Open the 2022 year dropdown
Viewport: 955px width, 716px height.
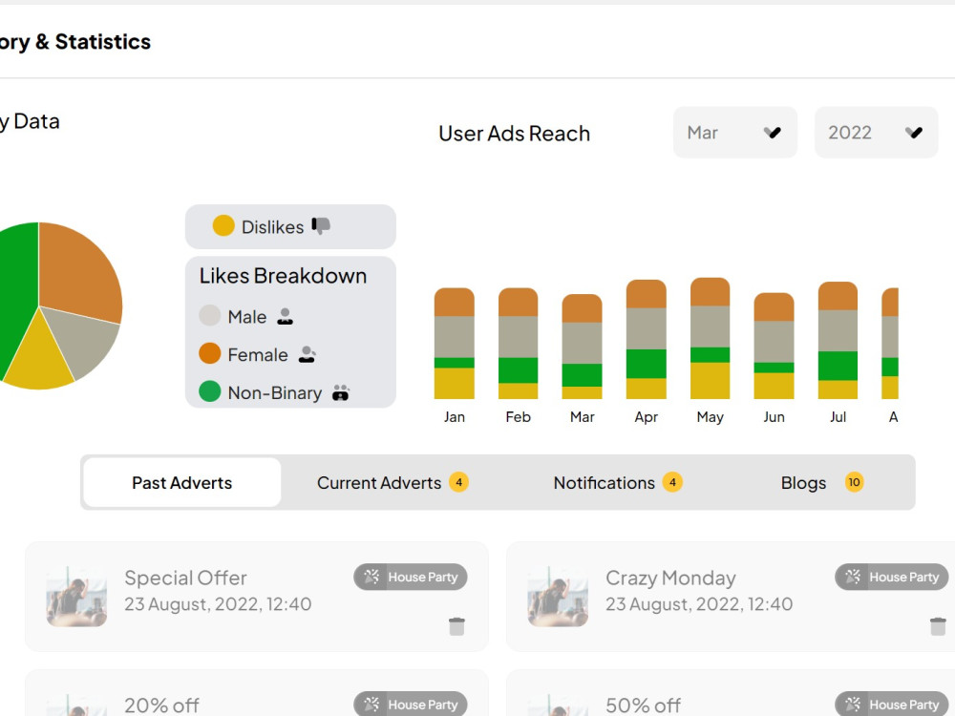click(877, 132)
